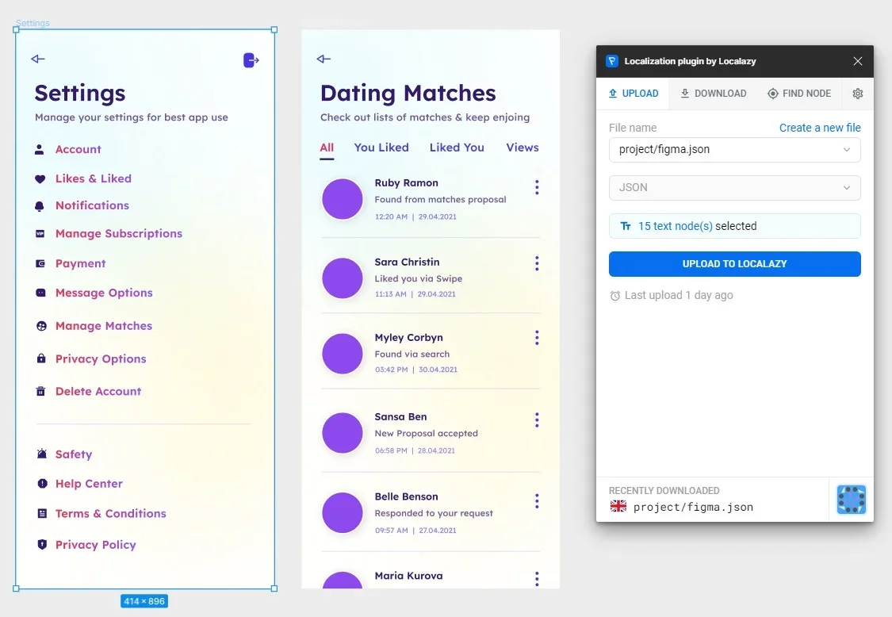Open three-dot menu for Sara Christin
Image resolution: width=892 pixels, height=617 pixels.
[537, 263]
